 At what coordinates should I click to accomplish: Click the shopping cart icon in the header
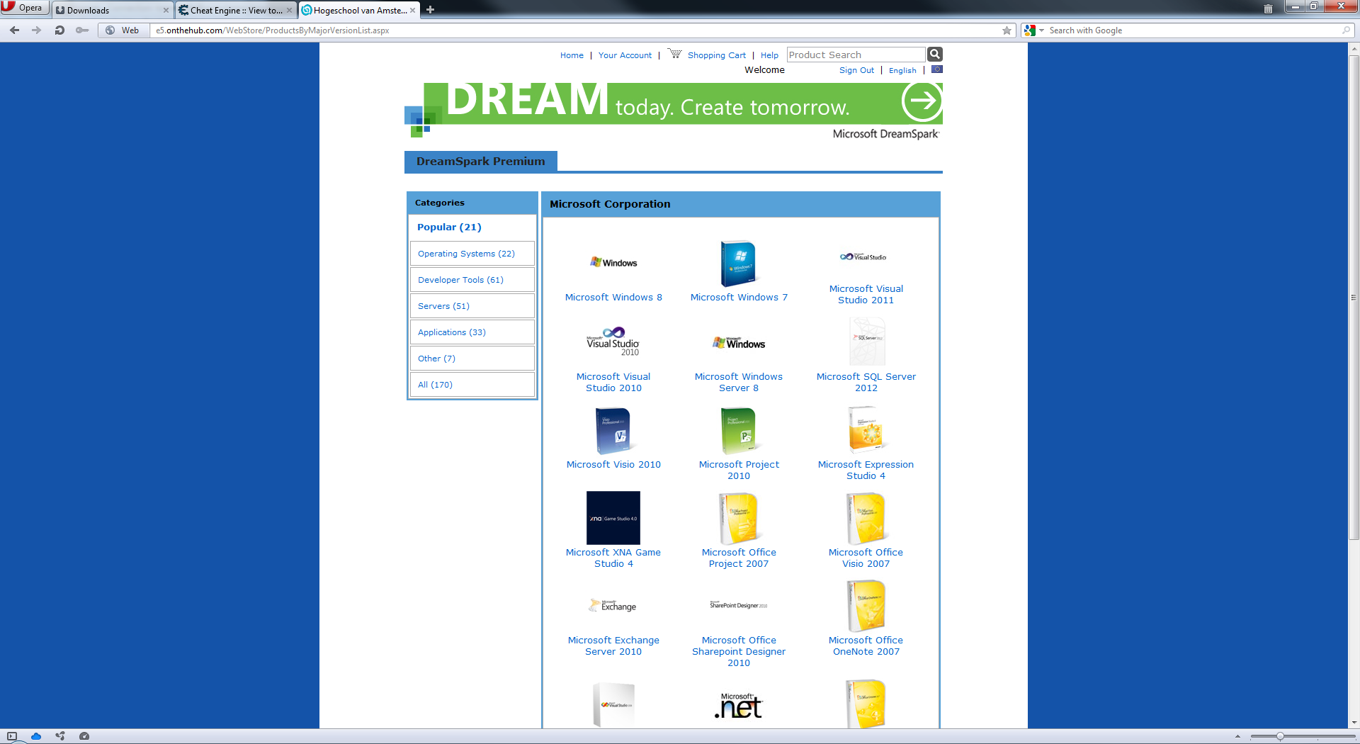click(674, 53)
